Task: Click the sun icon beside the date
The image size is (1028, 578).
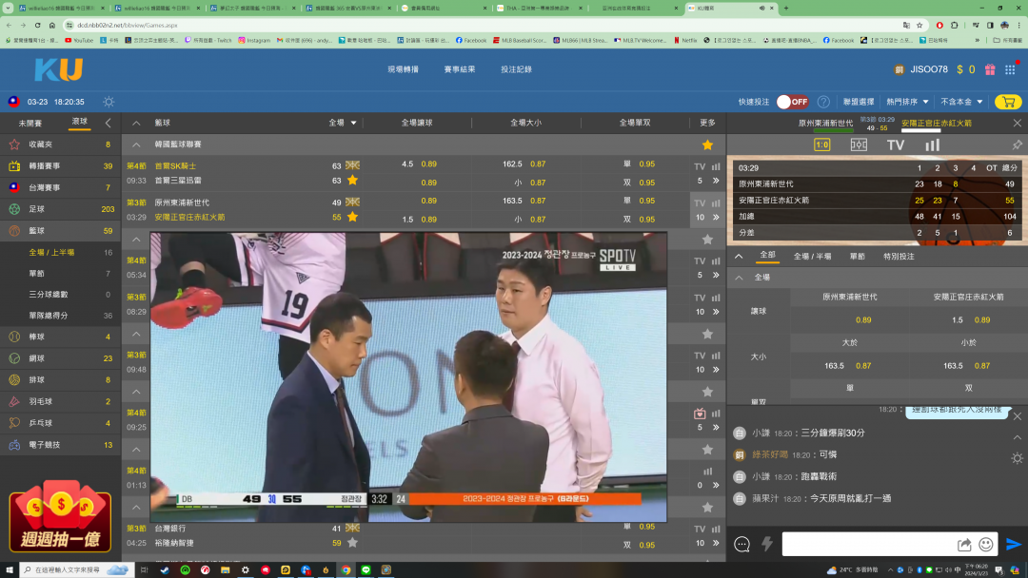Action: click(x=109, y=102)
